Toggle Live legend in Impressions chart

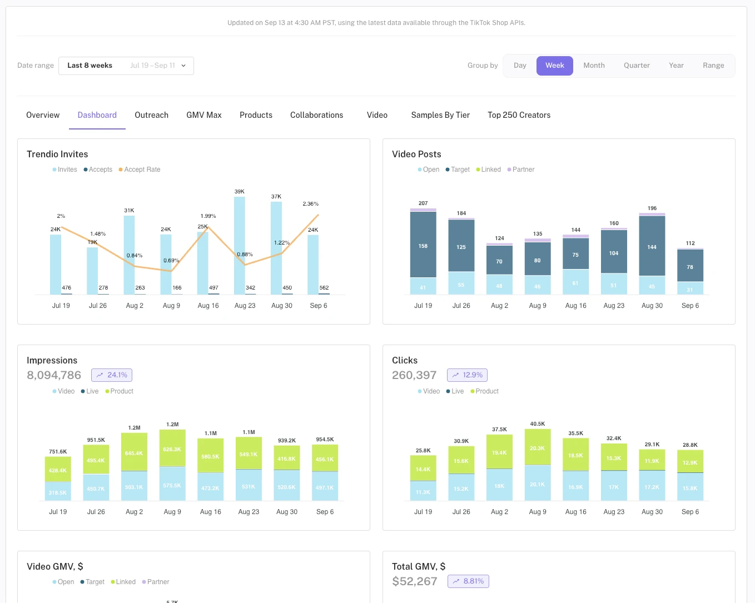coord(90,391)
